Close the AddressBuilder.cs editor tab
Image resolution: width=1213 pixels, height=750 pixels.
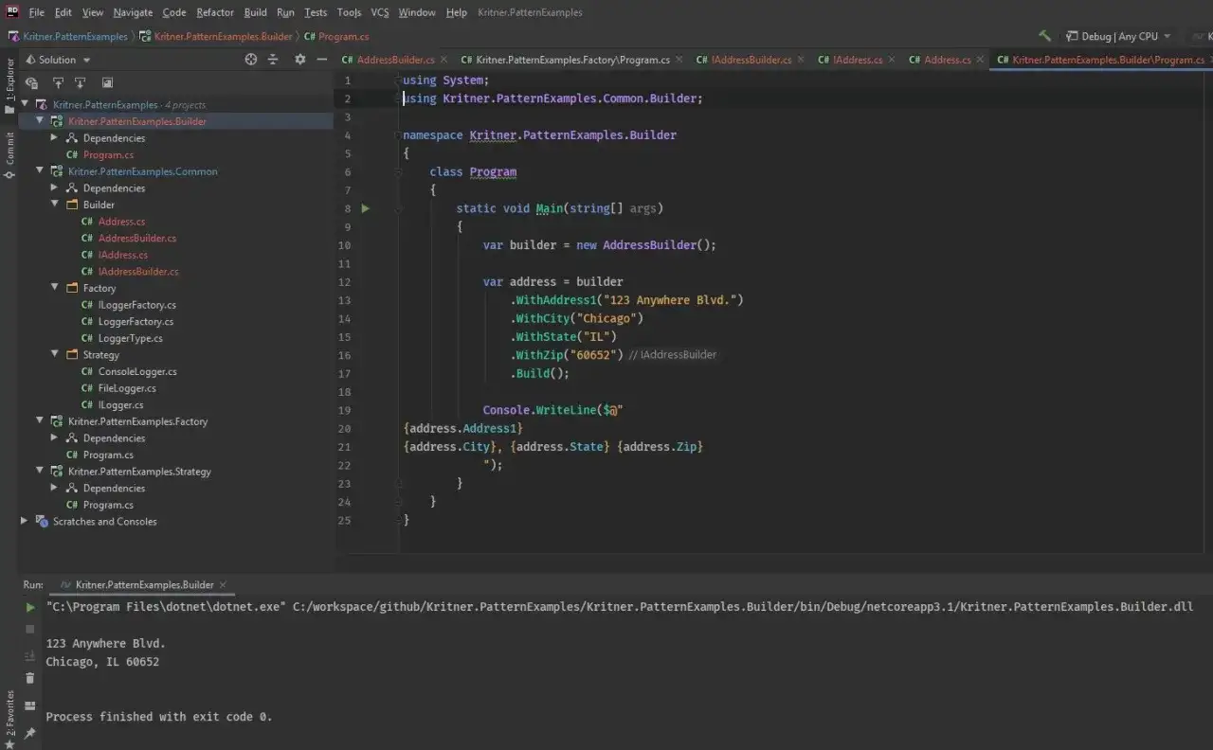click(x=444, y=60)
